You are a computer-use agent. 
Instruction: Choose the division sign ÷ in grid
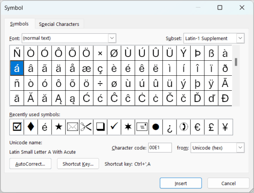point(100,83)
